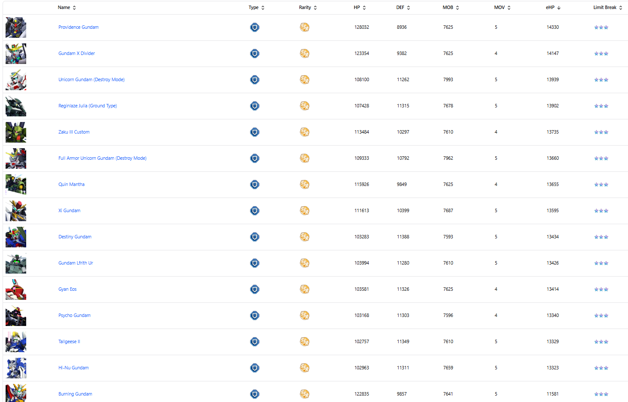Screen dimensions: 628x402
Task: Sort table by DEF column
Action: 403,8
